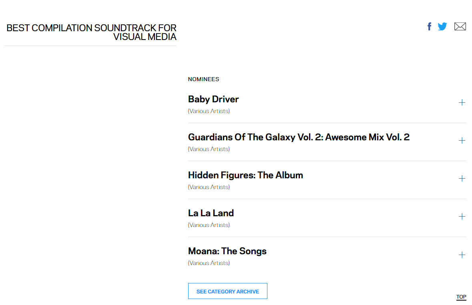Image resolution: width=472 pixels, height=305 pixels.
Task: Jump to page top via TOP link
Action: pos(461,297)
